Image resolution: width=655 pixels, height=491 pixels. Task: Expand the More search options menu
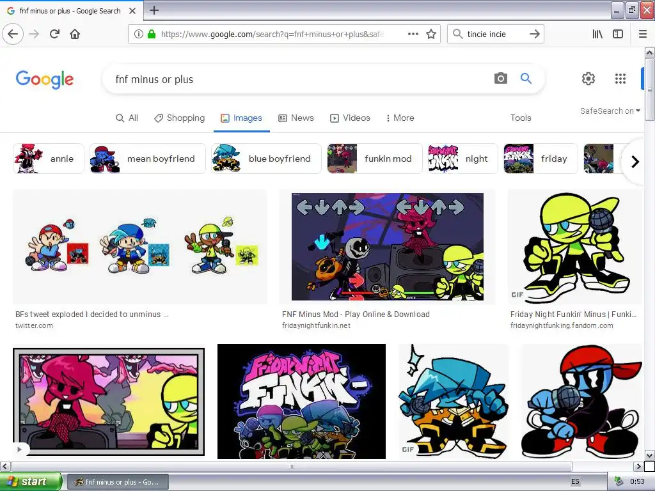400,118
